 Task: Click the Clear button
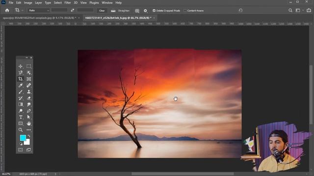[102, 11]
